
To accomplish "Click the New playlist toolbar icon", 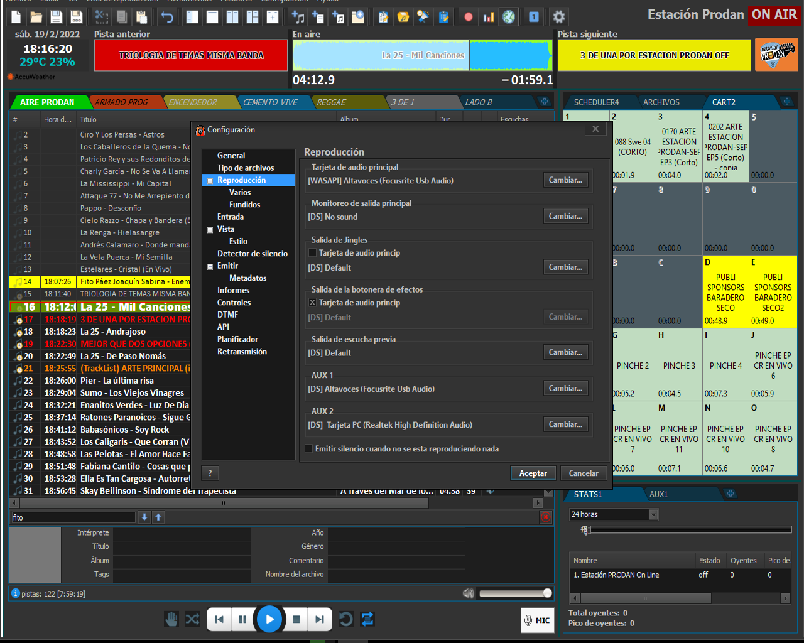I will pos(16,17).
